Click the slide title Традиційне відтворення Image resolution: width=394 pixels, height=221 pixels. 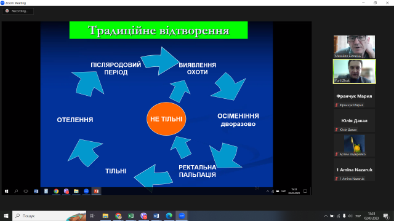(159, 30)
